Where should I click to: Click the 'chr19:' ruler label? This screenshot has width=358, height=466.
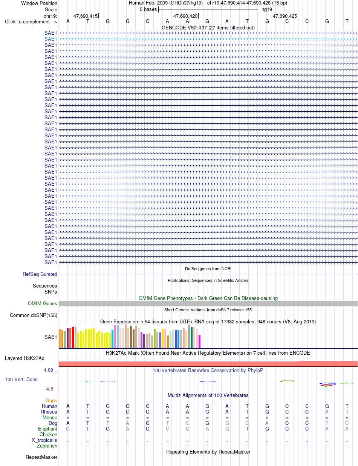pyautogui.click(x=50, y=16)
